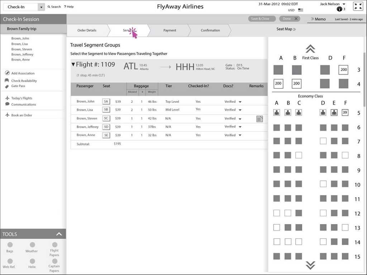Click the fullscreen expand icon

click(358, 6)
